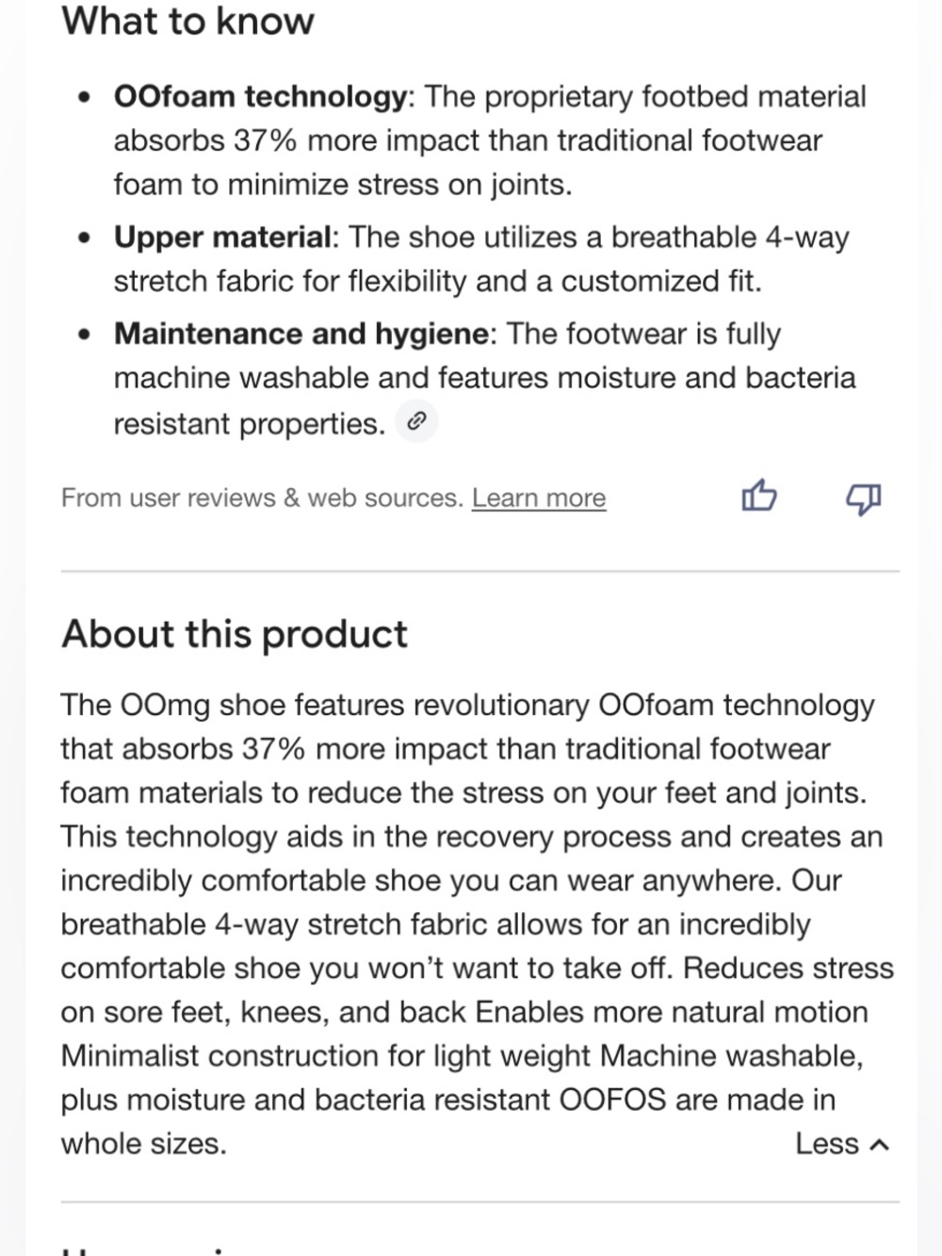This screenshot has width=942, height=1256.
Task: Click 'whole sizes.' at the description end
Action: click(144, 1143)
